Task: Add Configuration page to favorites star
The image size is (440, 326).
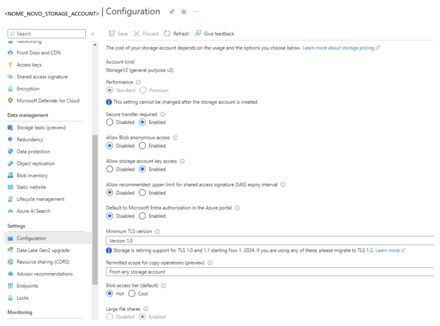Action: pyautogui.click(x=183, y=12)
